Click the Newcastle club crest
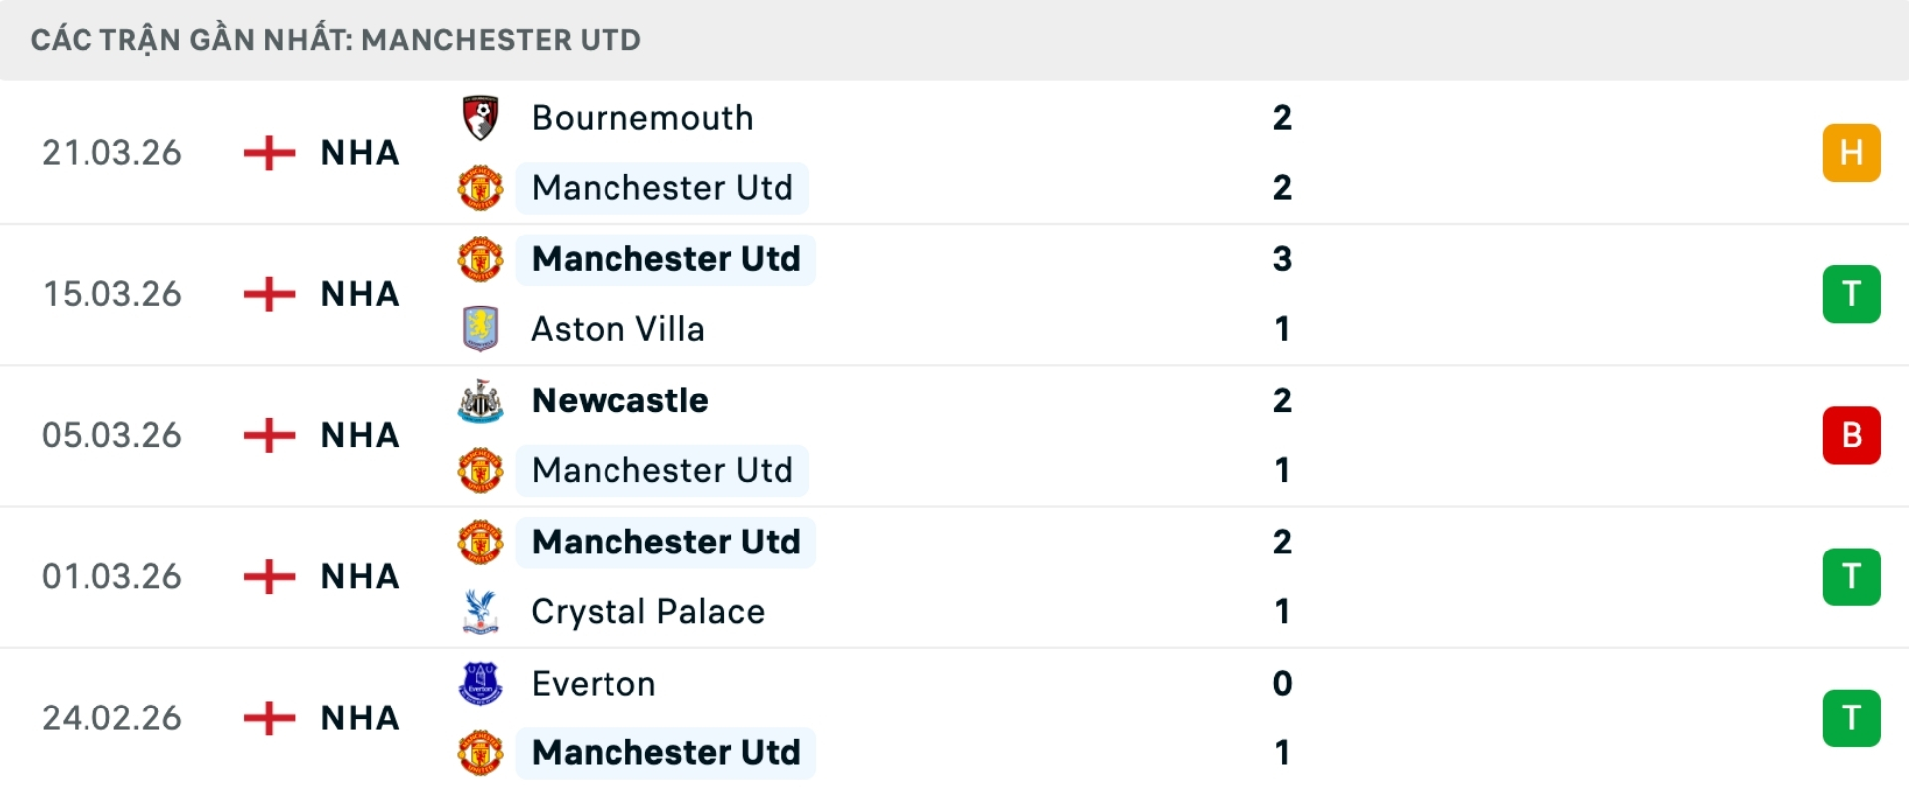1909x787 pixels. [x=481, y=401]
